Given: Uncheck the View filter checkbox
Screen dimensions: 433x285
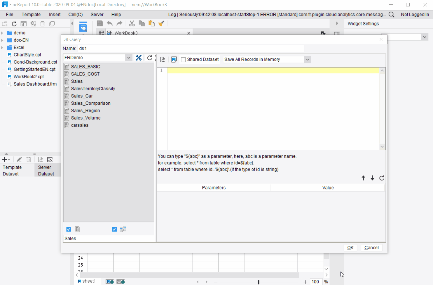Looking at the screenshot, I should click(x=114, y=229).
